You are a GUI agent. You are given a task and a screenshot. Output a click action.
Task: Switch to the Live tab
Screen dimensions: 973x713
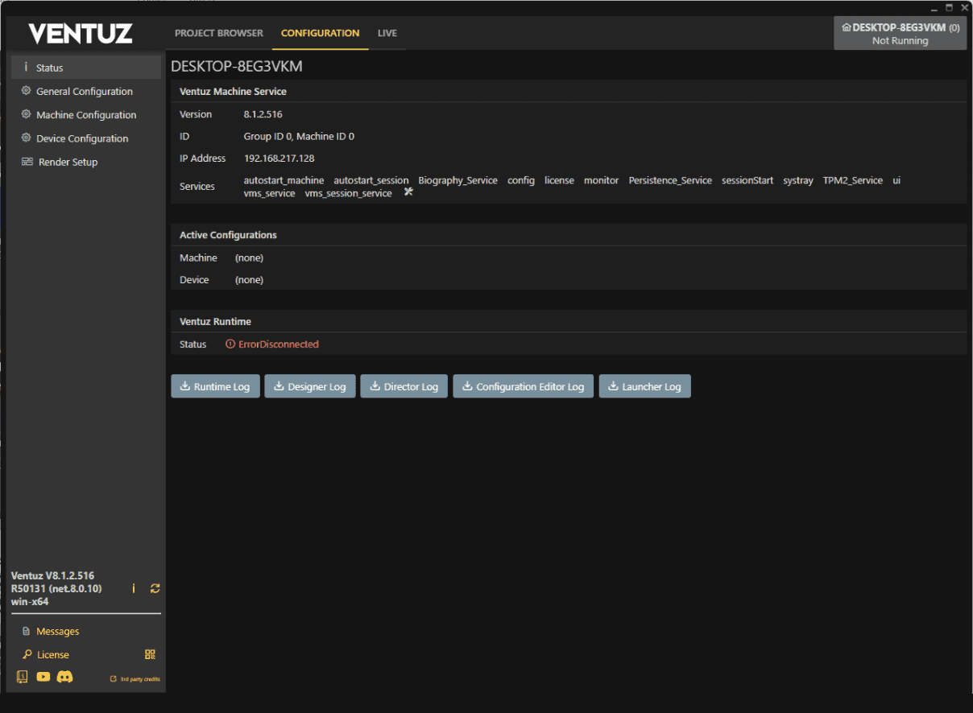(387, 33)
